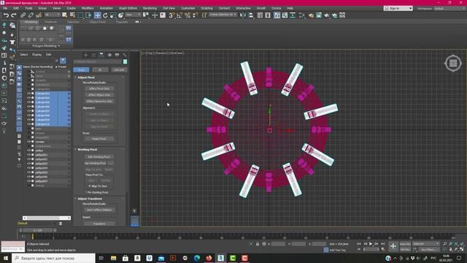The image size is (467, 263).
Task: Open the Display command panel tab
Action: click(117, 55)
